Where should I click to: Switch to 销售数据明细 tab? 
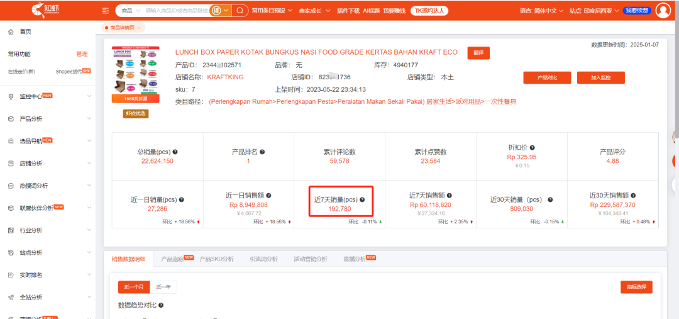coord(129,259)
